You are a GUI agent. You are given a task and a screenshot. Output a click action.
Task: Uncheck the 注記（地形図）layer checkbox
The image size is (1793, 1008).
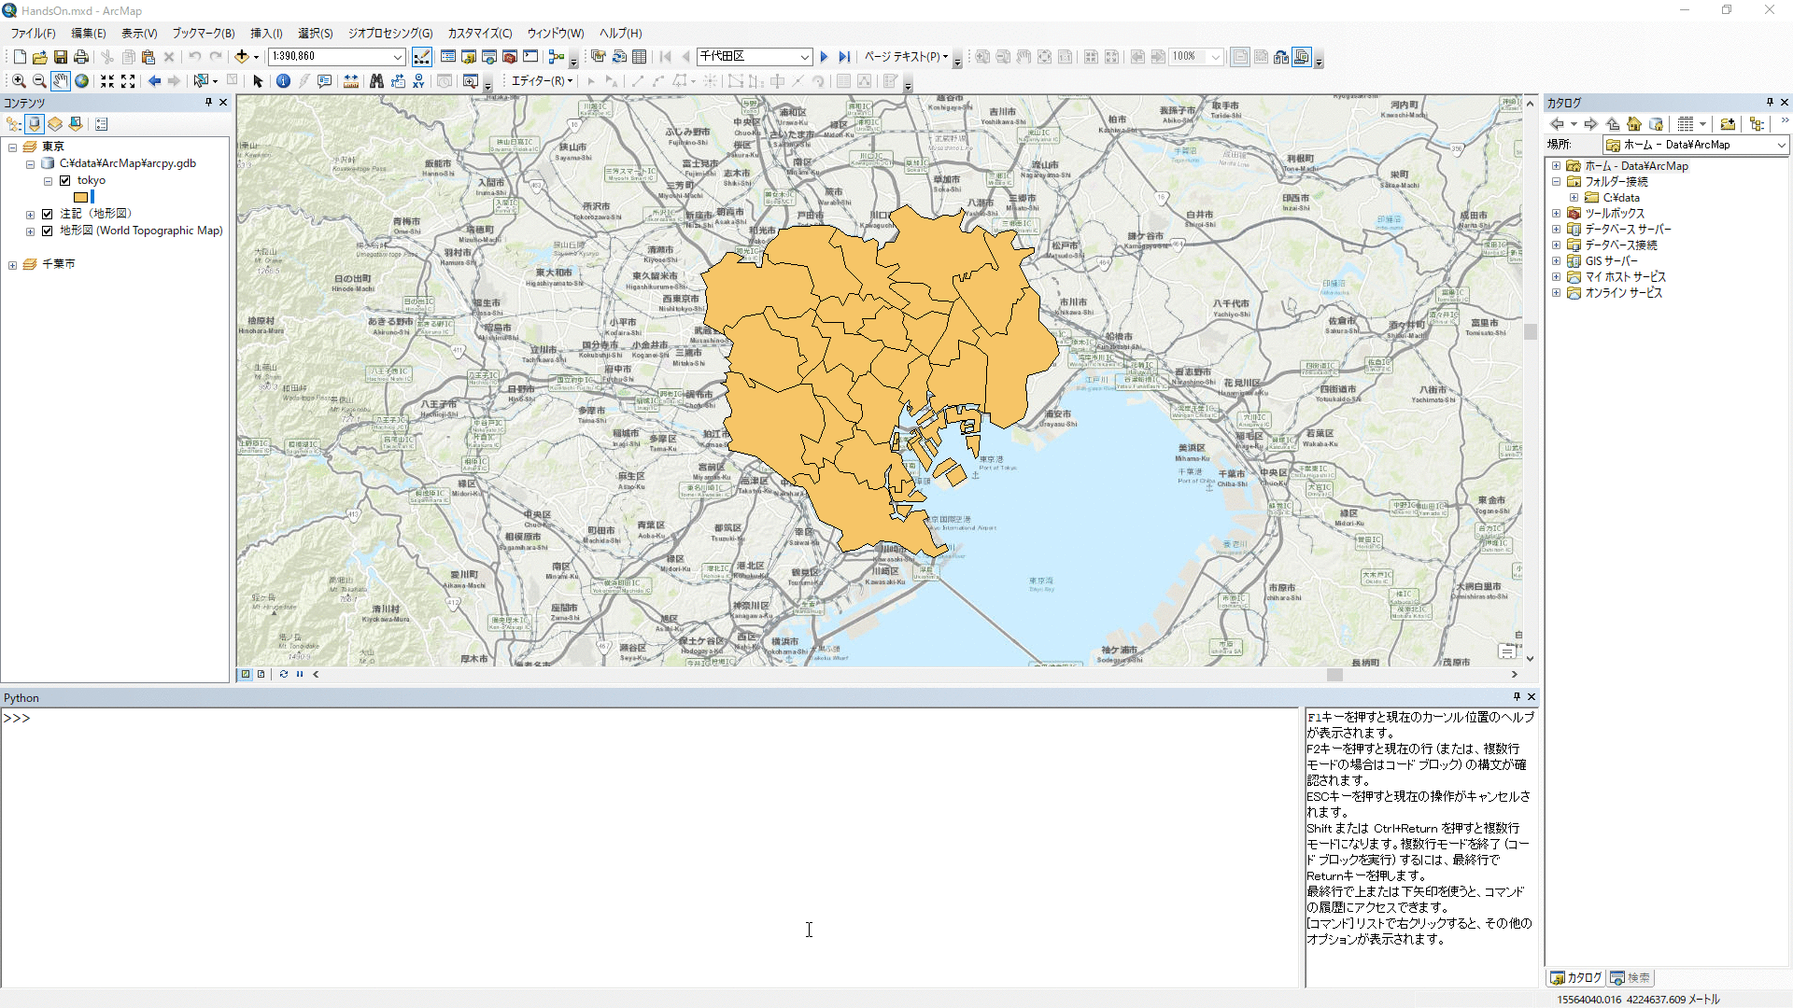pyautogui.click(x=48, y=214)
